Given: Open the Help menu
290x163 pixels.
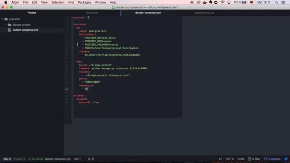Looking at the screenshot, I should pos(113,2).
